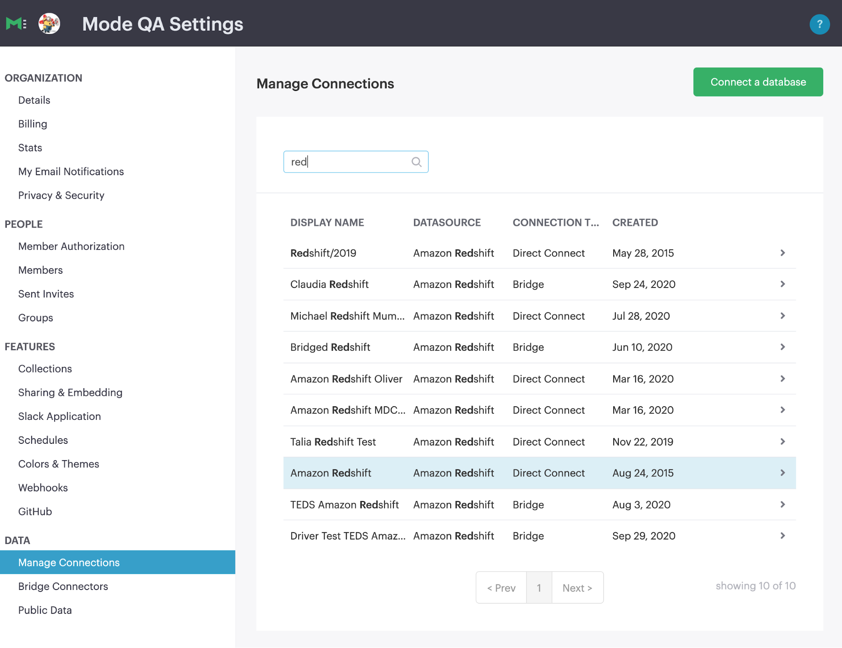
Task: Open Privacy & Security settings
Action: click(61, 195)
